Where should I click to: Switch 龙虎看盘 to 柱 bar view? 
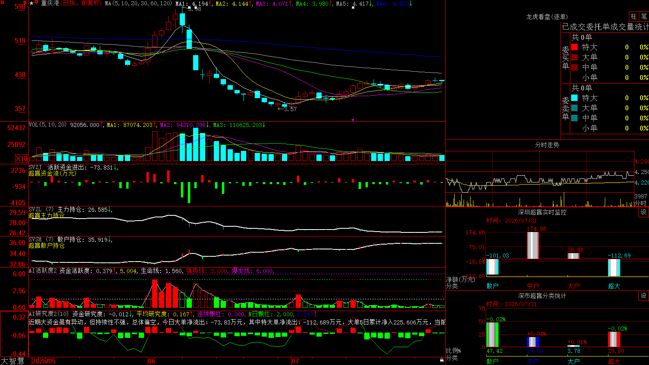coord(634,16)
